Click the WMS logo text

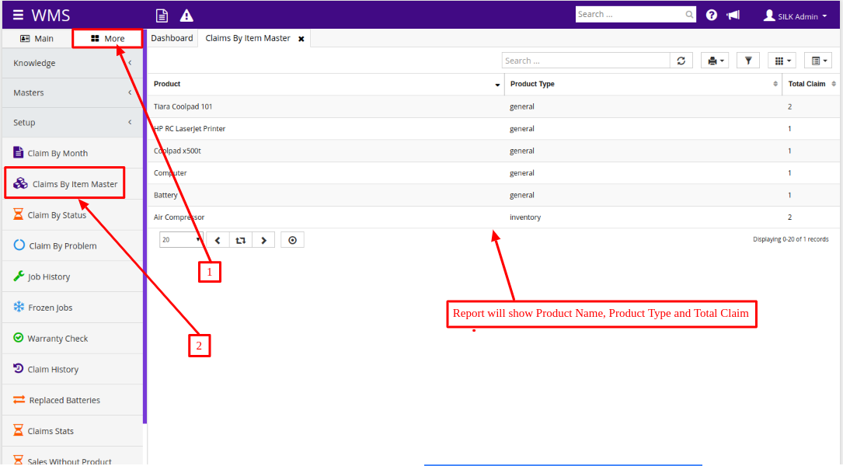[x=51, y=15]
